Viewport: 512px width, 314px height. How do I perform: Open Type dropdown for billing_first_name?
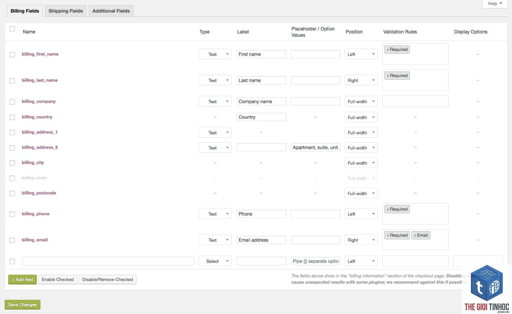pyautogui.click(x=215, y=54)
